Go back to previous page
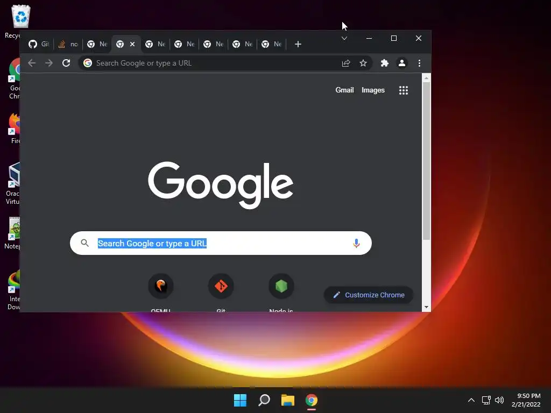Viewport: 551px width, 413px height. click(x=32, y=63)
